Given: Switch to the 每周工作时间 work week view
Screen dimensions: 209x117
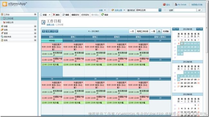Looking at the screenshot, I should (142, 31).
